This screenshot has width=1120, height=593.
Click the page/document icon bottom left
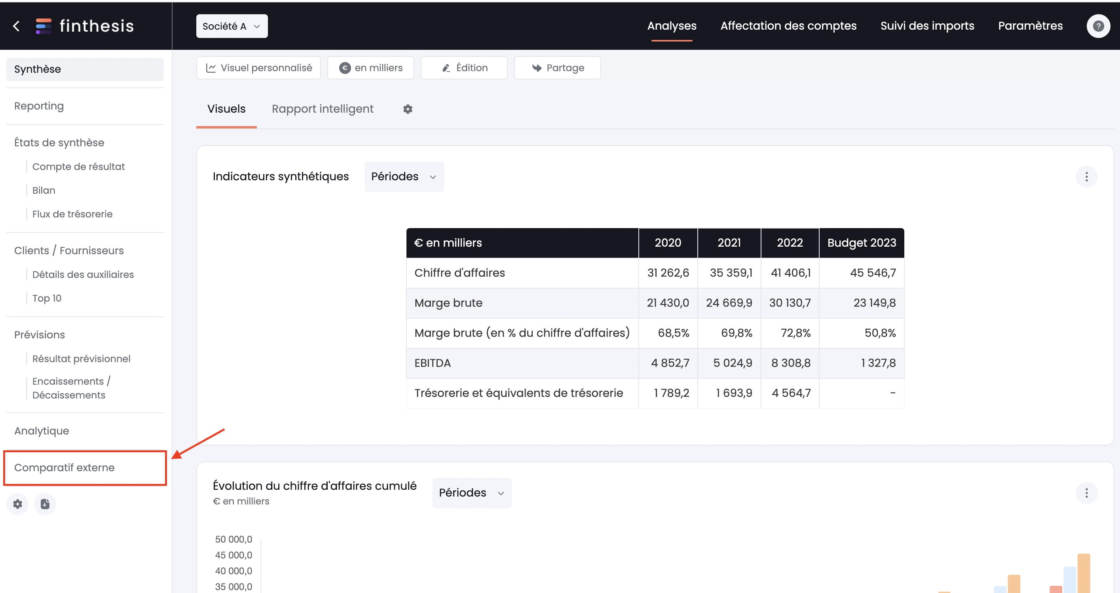[44, 504]
